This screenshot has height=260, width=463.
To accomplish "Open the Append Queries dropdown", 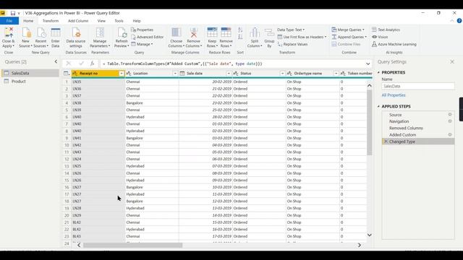I will click(x=349, y=37).
